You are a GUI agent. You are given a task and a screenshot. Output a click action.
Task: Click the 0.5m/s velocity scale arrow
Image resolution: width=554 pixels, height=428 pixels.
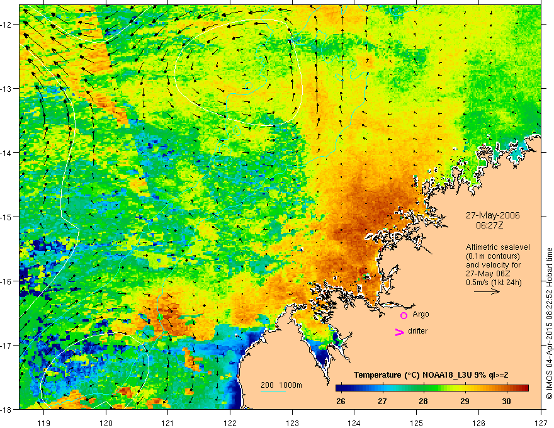click(x=487, y=291)
